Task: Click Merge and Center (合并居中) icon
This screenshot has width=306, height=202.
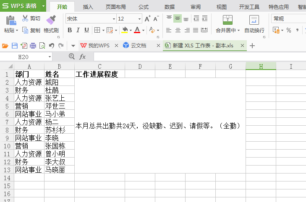Action: pos(228,20)
